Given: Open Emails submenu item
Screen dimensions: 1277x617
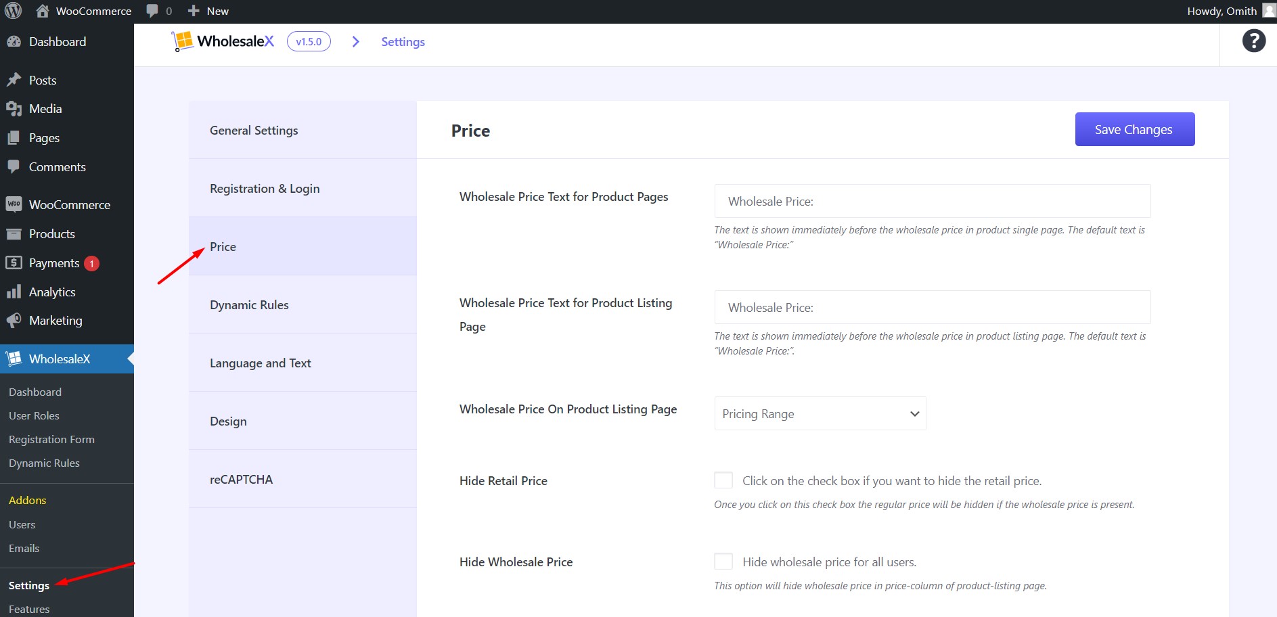Looking at the screenshot, I should click(x=24, y=548).
